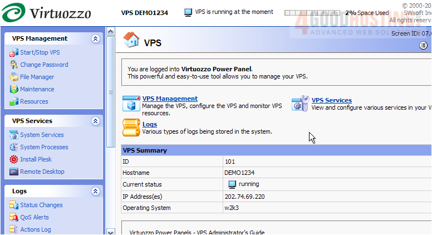This screenshot has width=432, height=235.
Task: Open the VPS Management link in main panel
Action: 170,99
